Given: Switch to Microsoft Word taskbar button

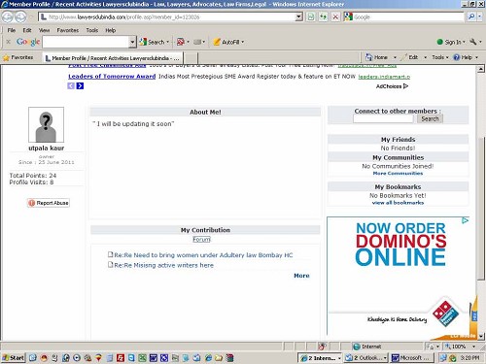Looking at the screenshot, I should [411, 358].
